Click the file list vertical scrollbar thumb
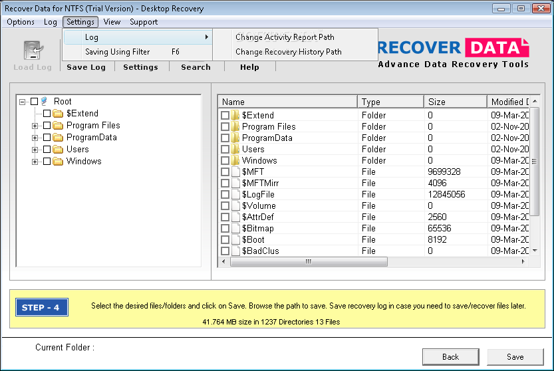This screenshot has width=554, height=371. coord(535,162)
